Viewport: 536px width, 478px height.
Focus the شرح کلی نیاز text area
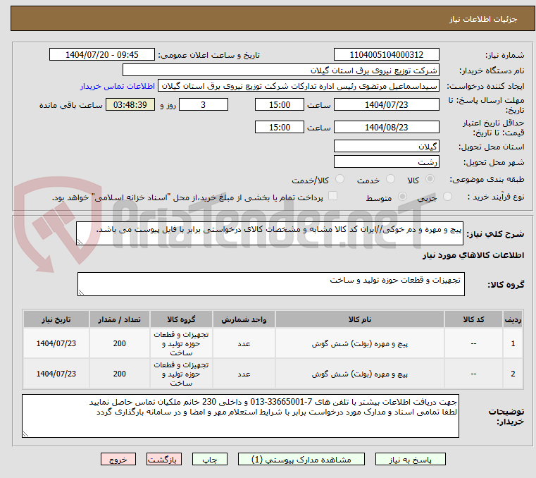270,233
